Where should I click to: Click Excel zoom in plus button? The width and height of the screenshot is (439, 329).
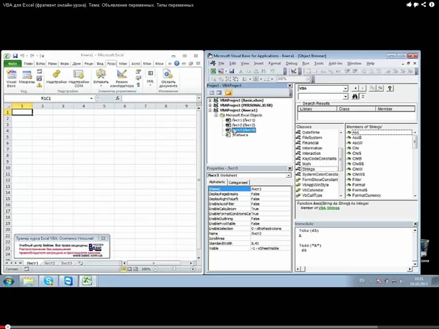coord(193,269)
